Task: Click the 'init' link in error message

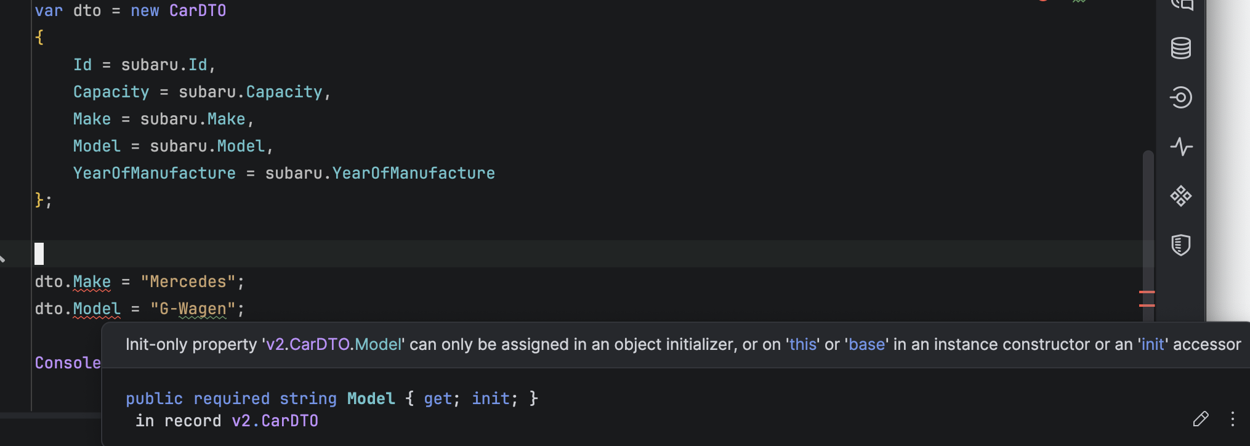Action: click(x=1152, y=344)
